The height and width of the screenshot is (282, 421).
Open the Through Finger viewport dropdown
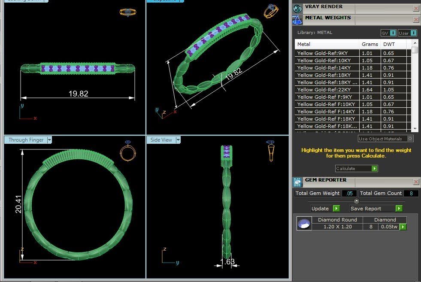click(49, 140)
